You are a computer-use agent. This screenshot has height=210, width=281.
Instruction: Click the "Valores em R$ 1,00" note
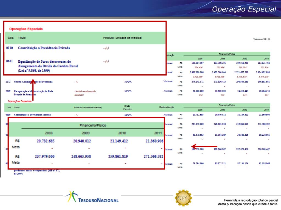pos(262,39)
